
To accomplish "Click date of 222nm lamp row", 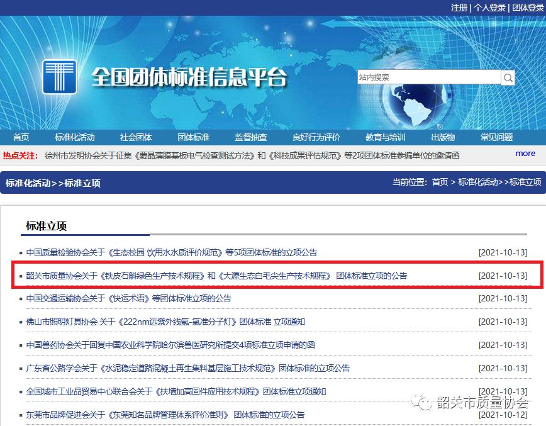I will (x=503, y=322).
